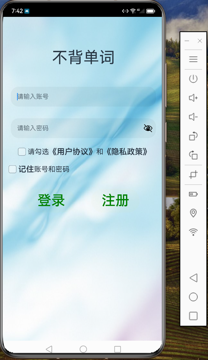Lower volume with the volume down icon
Image resolution: width=208 pixels, height=360 pixels.
click(x=193, y=117)
